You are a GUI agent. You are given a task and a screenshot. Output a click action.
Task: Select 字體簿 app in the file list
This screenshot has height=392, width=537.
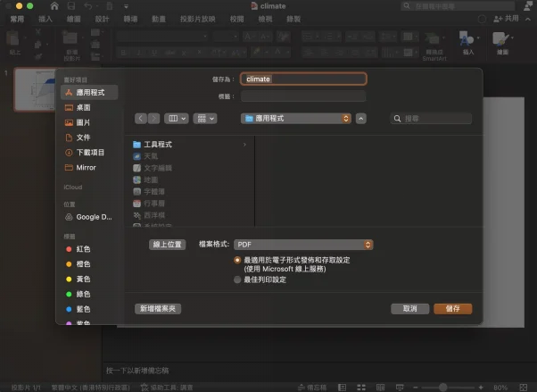click(149, 192)
